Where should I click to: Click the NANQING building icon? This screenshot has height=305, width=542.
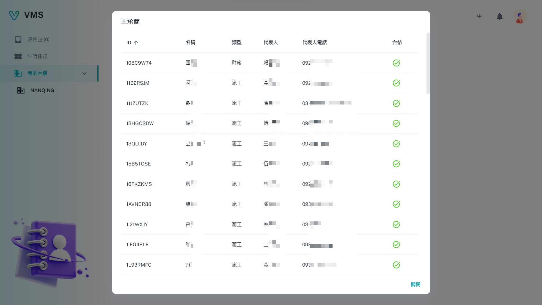[x=21, y=90]
